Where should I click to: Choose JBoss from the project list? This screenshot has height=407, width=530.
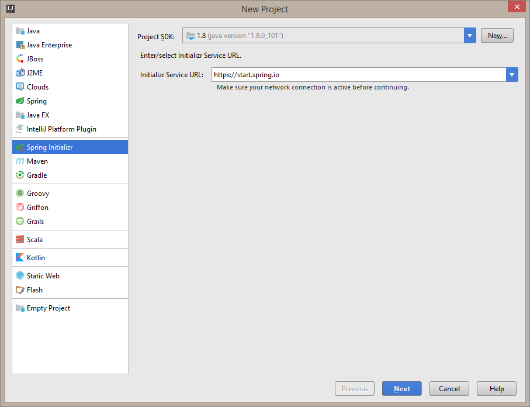point(70,59)
